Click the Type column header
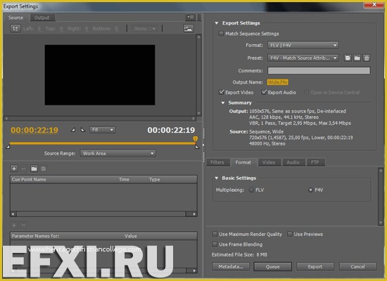Image resolution: width=387 pixels, height=281 pixels. coord(172,179)
